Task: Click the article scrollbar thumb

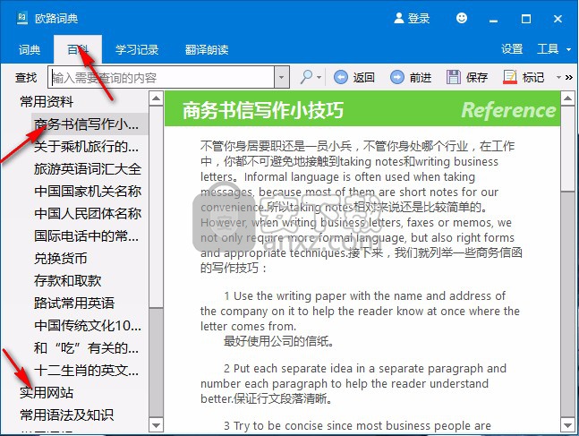Action: pos(567,148)
